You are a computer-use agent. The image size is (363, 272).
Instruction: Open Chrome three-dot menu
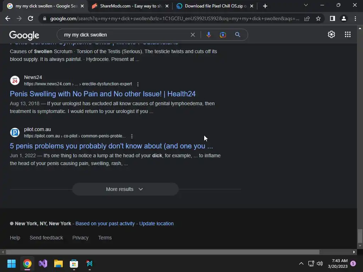click(x=355, y=18)
